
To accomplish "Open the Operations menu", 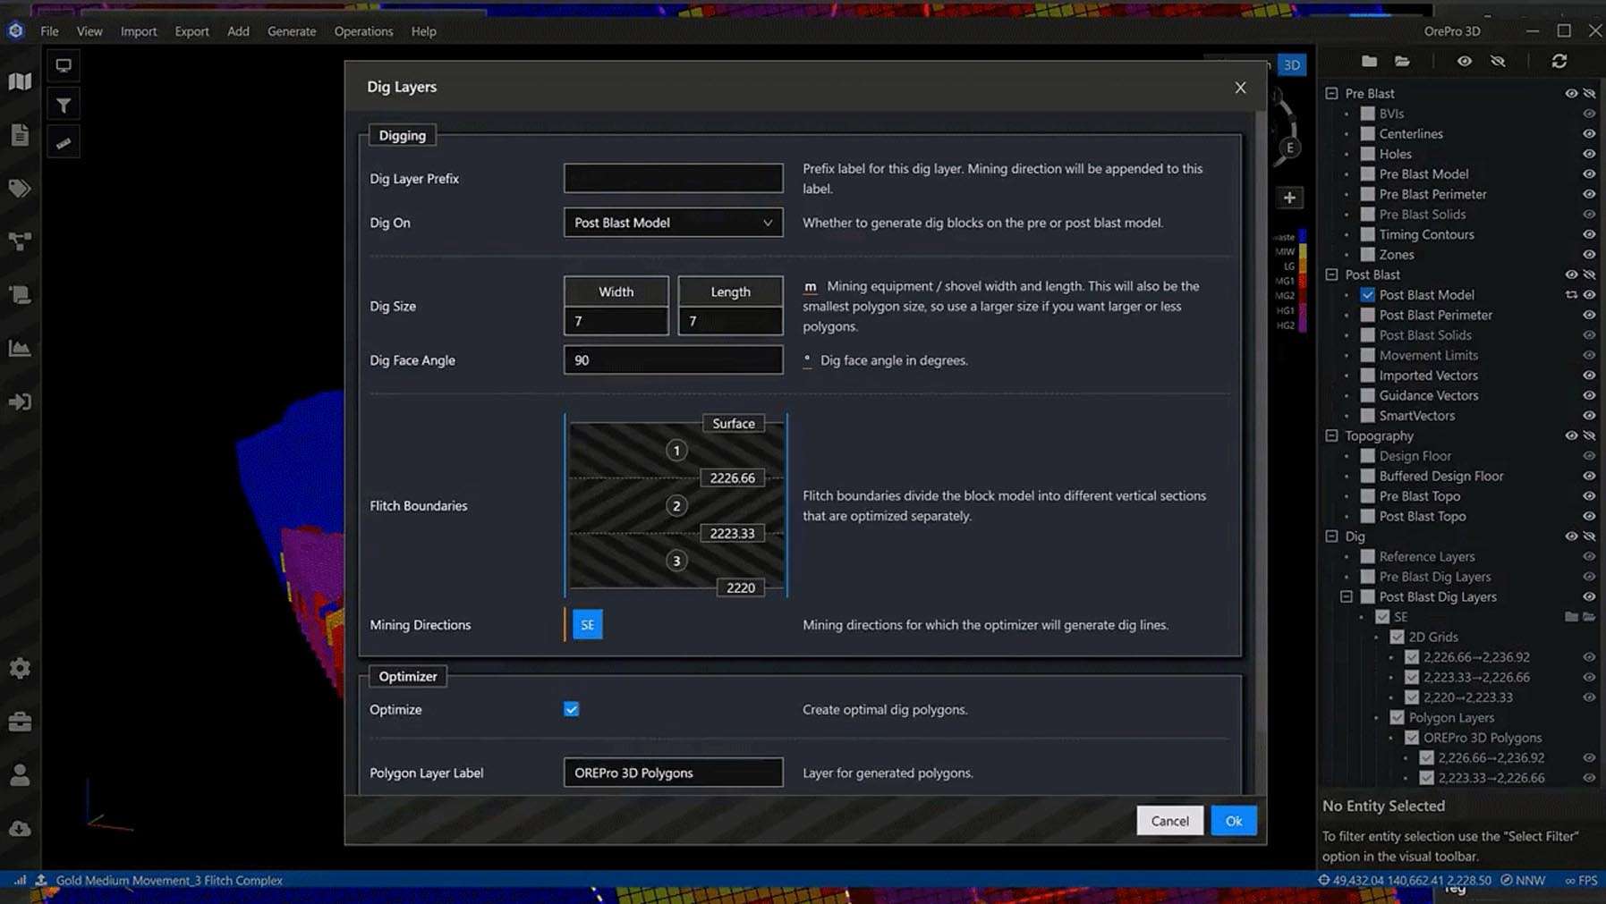I will [363, 31].
